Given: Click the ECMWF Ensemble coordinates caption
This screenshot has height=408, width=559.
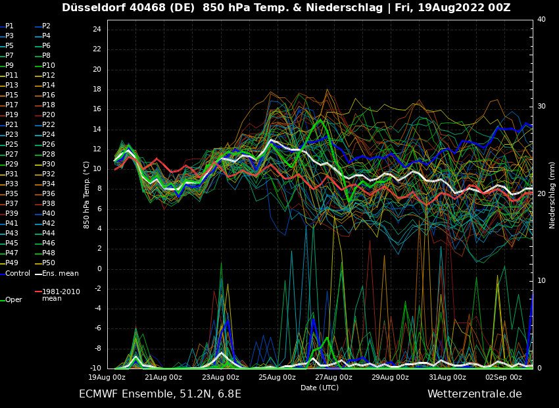Looking at the screenshot, I should click(160, 394).
